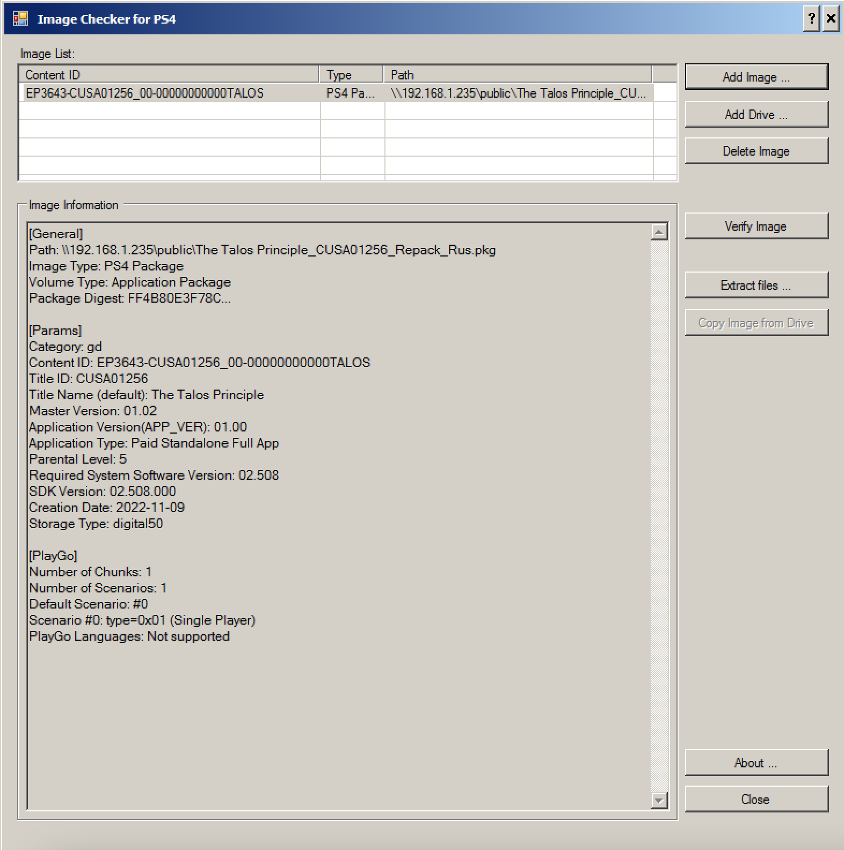The image size is (844, 850).
Task: Click the Application Version(APP_VER): 01.00 line
Action: tap(138, 427)
